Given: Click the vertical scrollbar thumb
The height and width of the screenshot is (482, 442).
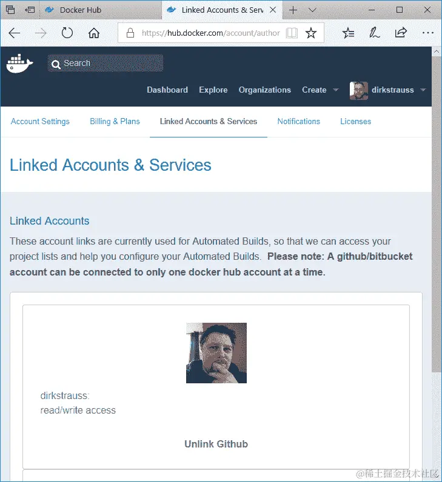Looking at the screenshot, I should (x=437, y=214).
